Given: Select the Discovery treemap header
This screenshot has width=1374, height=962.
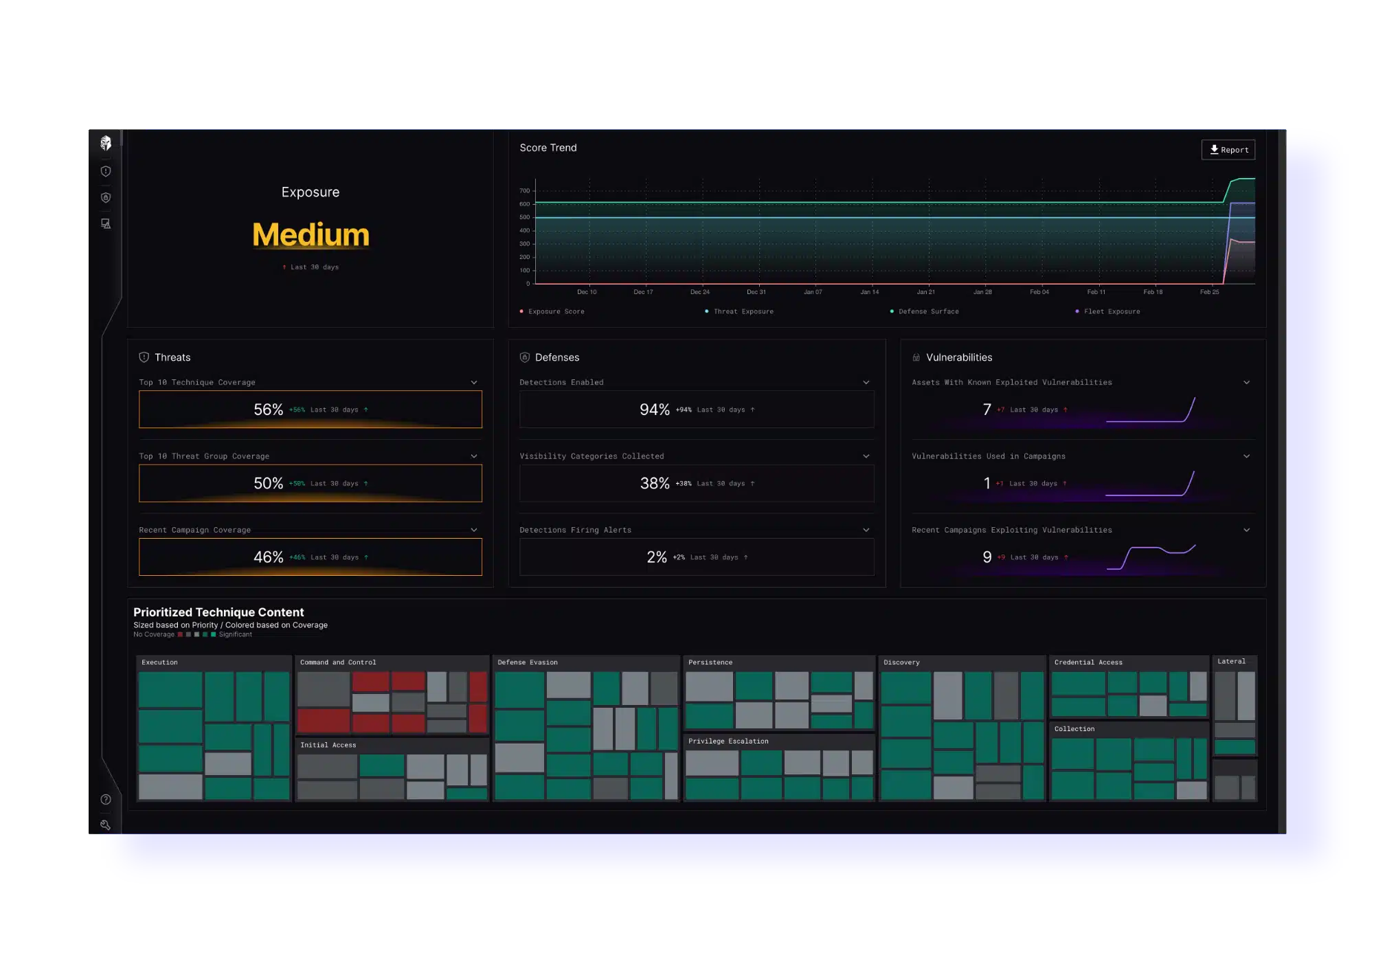Looking at the screenshot, I should tap(901, 662).
